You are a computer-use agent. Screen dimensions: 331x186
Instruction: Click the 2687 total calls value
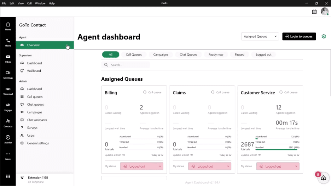click(247, 144)
